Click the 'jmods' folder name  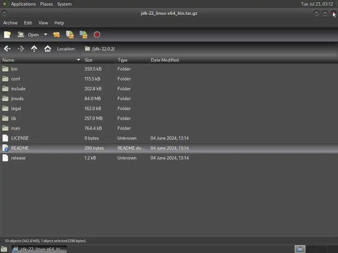click(x=17, y=98)
